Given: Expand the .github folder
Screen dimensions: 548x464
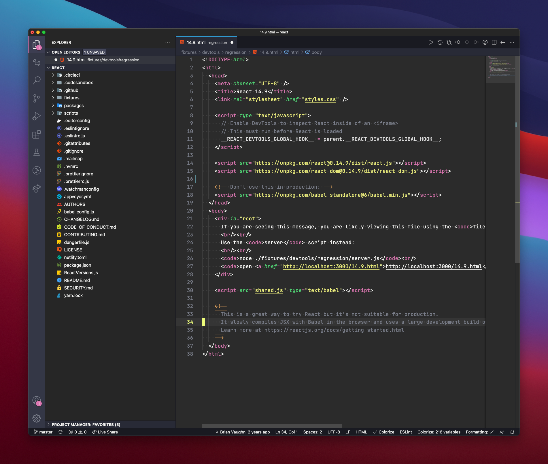Looking at the screenshot, I should pyautogui.click(x=53, y=90).
